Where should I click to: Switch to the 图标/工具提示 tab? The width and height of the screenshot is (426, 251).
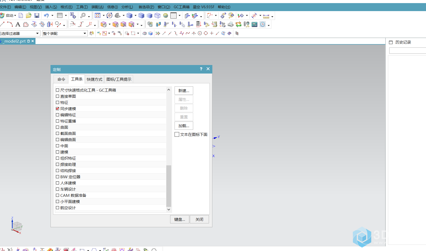click(x=119, y=79)
